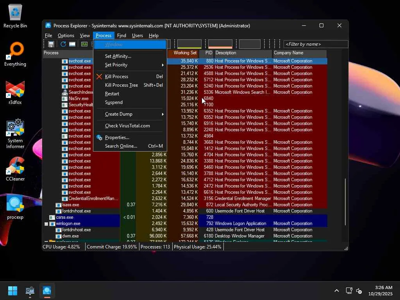Click the csrss.exe process icon
Viewport: 400px width, 300px height.
point(52,217)
